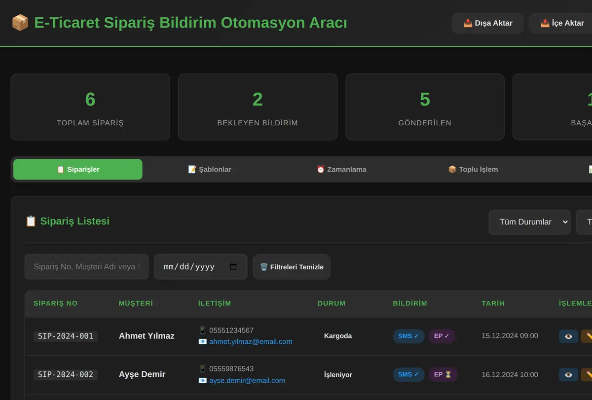This screenshot has height=400, width=592.
Task: Click Kargoda status badge
Action: 338,336
